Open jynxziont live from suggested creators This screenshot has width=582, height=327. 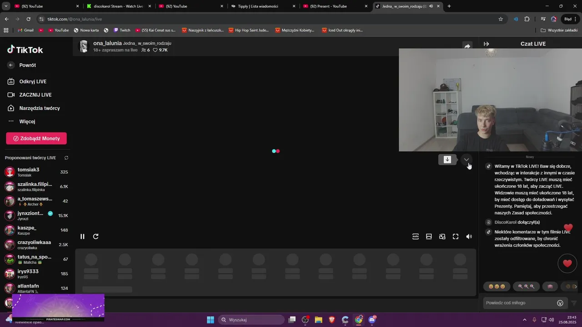[36, 216]
